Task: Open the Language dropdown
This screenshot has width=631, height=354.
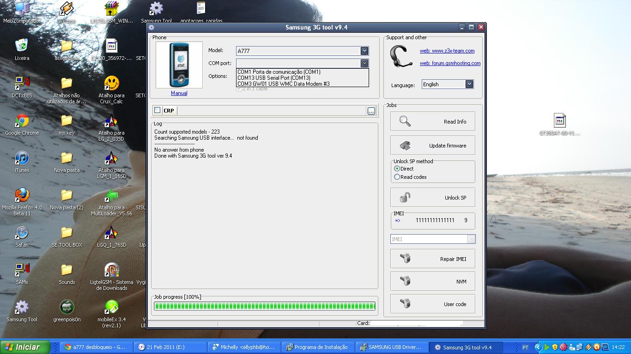Action: 469,84
